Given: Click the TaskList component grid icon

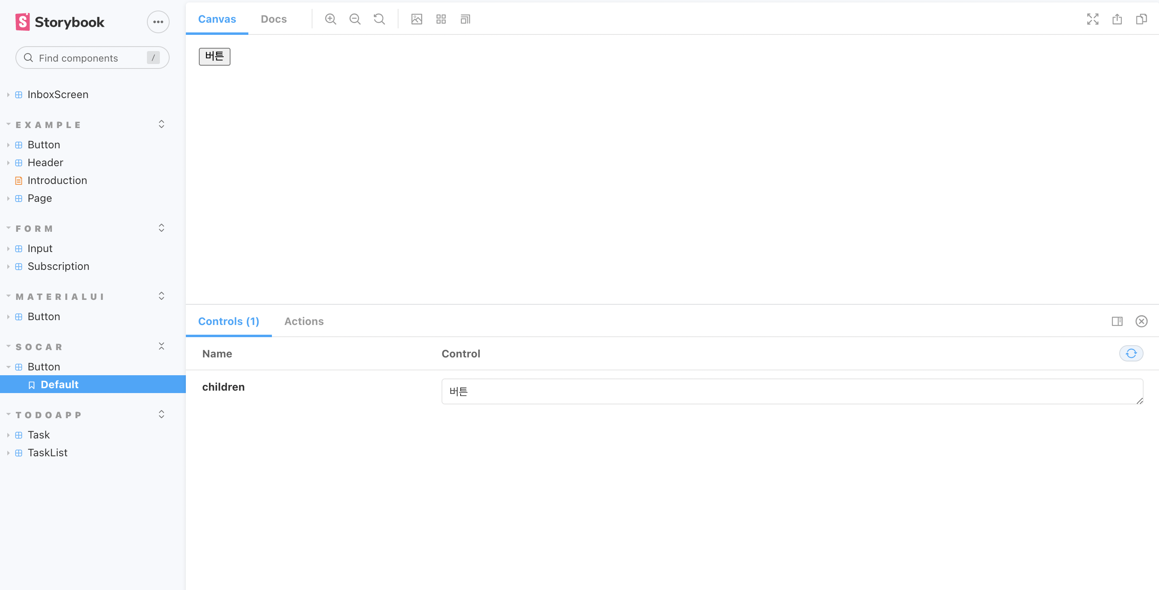Looking at the screenshot, I should tap(18, 453).
